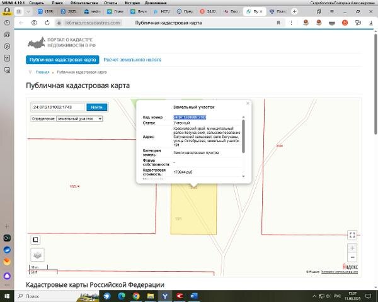Click the red round extension icon
The image size is (378, 302).
[x=345, y=23]
